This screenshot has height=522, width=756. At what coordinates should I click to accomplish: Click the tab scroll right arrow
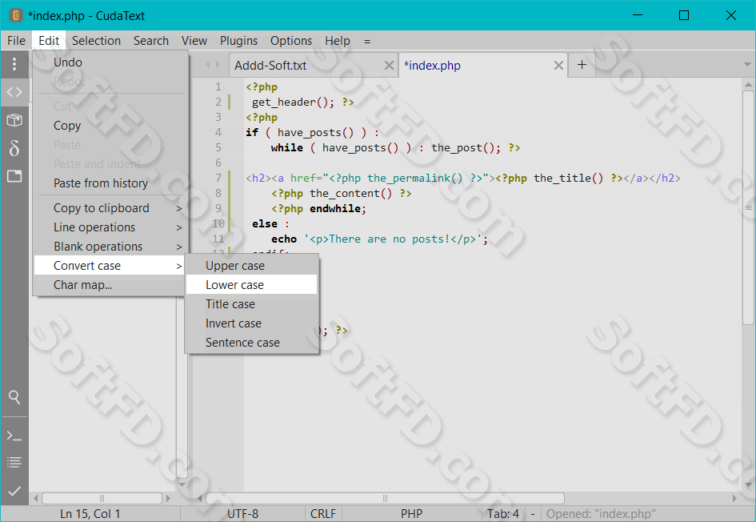click(x=218, y=65)
